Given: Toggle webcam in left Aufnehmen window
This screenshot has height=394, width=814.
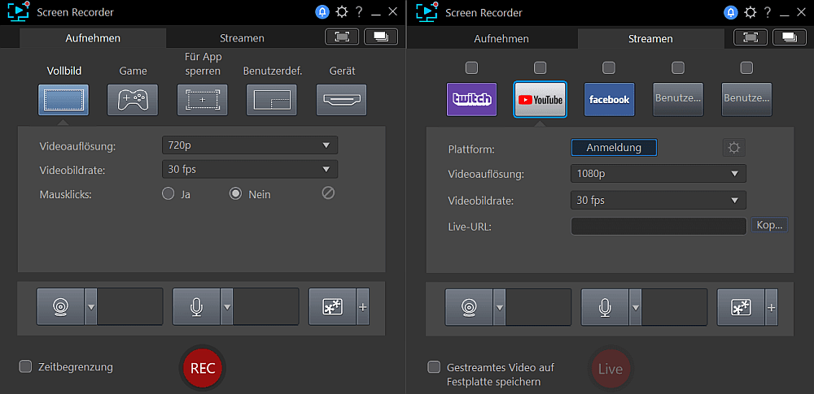Looking at the screenshot, I should 60,307.
